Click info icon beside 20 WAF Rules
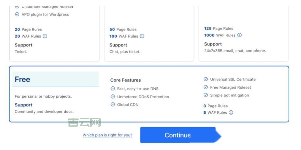Image resolution: width=301 pixels, height=150 pixels. (45, 36)
